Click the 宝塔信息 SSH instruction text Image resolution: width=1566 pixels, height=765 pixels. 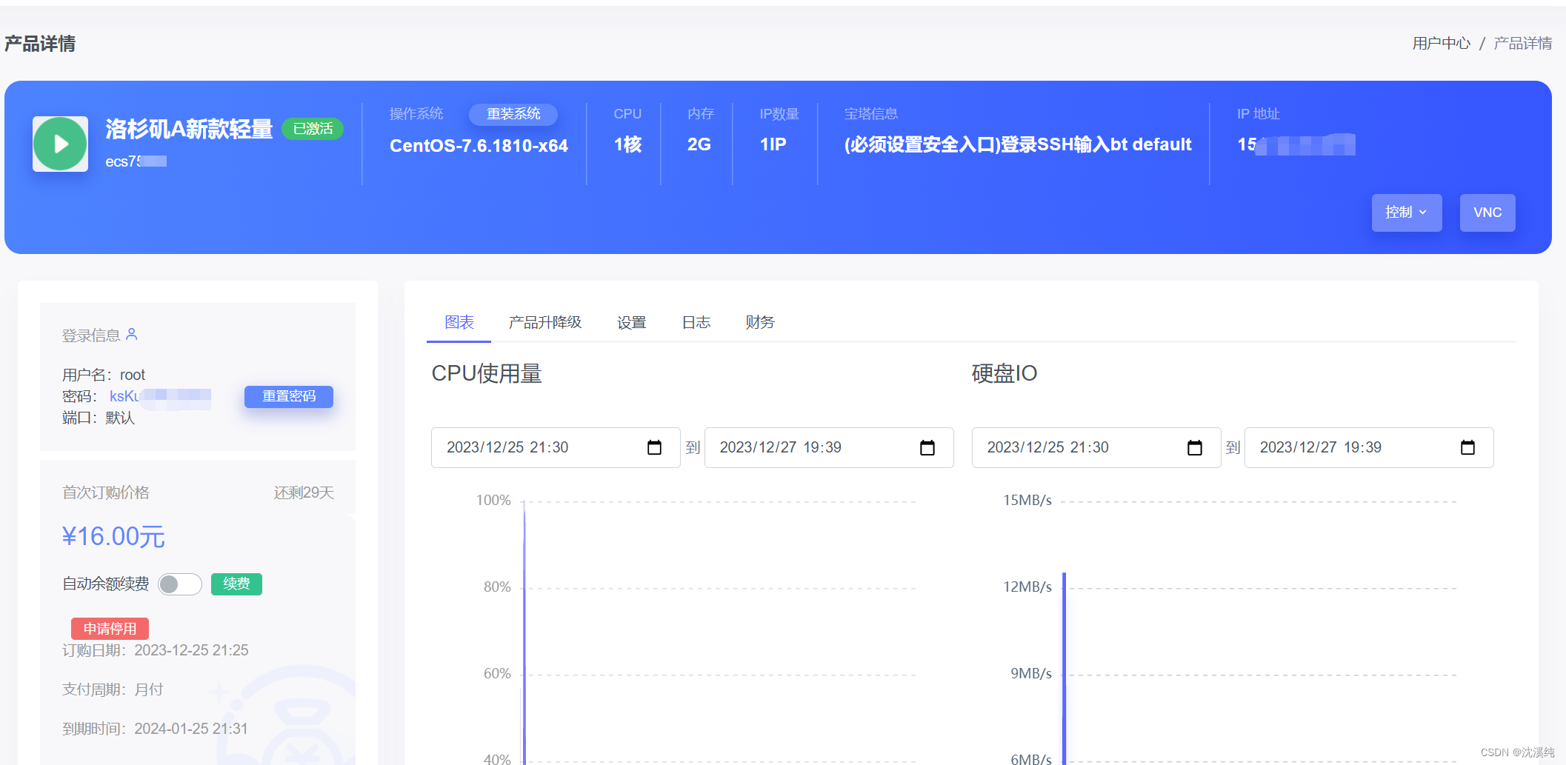click(x=1018, y=144)
